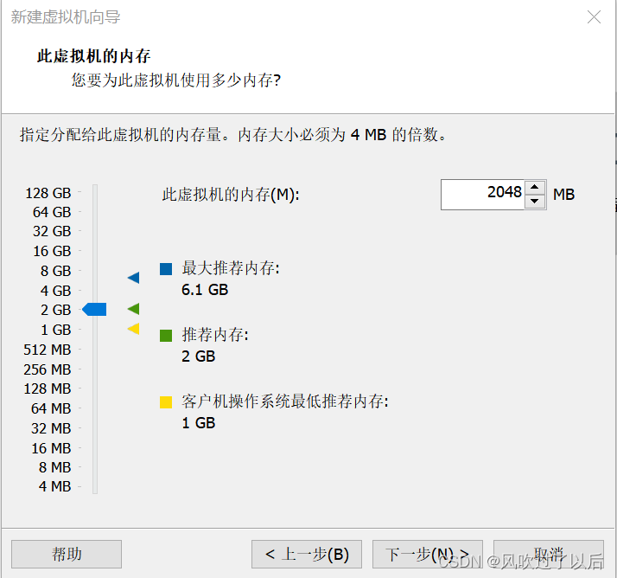Image resolution: width=617 pixels, height=578 pixels.
Task: Click the blue memory slider thumb
Action: [94, 309]
